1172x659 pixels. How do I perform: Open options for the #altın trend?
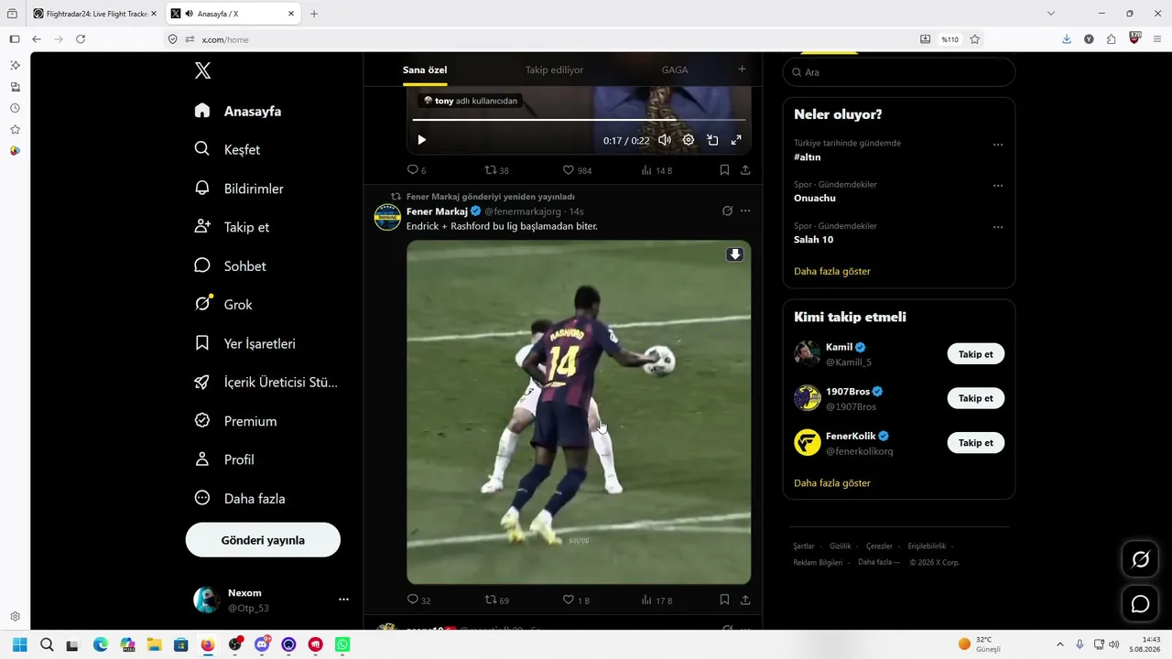[998, 145]
